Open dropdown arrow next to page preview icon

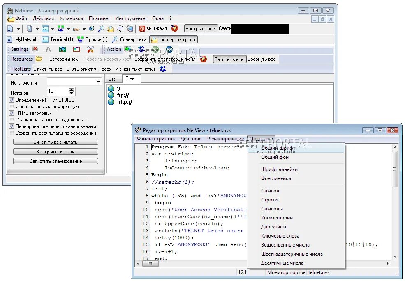[37, 29]
